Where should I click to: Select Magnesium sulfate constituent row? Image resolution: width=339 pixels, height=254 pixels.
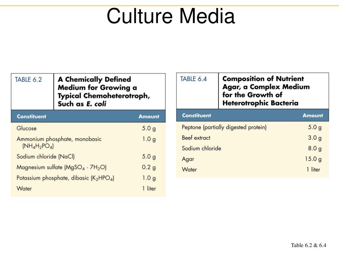62,167
